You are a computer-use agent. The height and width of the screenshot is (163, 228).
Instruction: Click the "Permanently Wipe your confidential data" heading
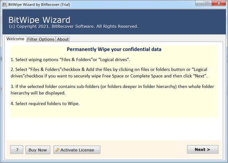tap(114, 50)
